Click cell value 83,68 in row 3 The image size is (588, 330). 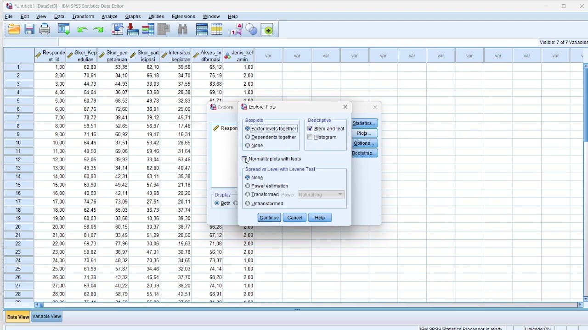click(207, 84)
